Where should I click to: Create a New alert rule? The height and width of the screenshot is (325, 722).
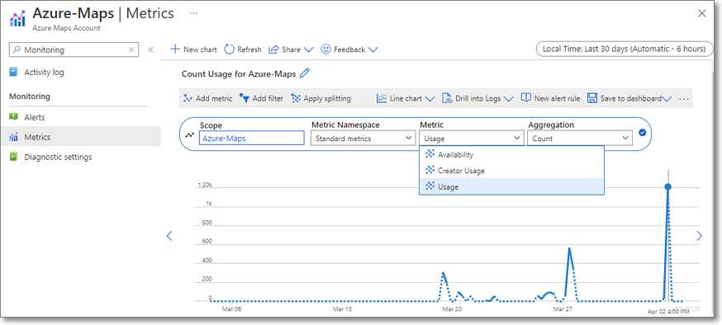[x=550, y=98]
